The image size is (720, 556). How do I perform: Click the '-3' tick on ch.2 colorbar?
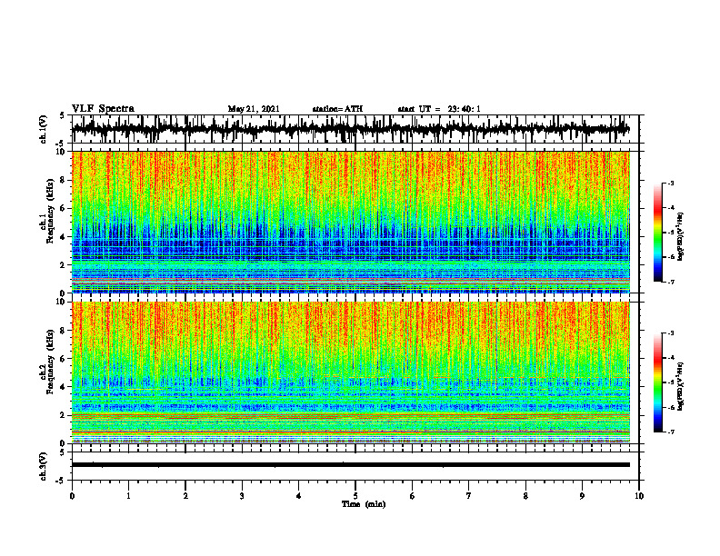click(x=671, y=333)
